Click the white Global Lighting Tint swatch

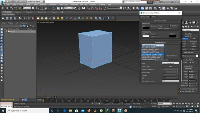coord(146,36)
